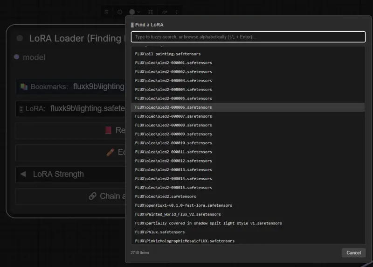Click the collapse arrows toolbar icon

(x=151, y=12)
